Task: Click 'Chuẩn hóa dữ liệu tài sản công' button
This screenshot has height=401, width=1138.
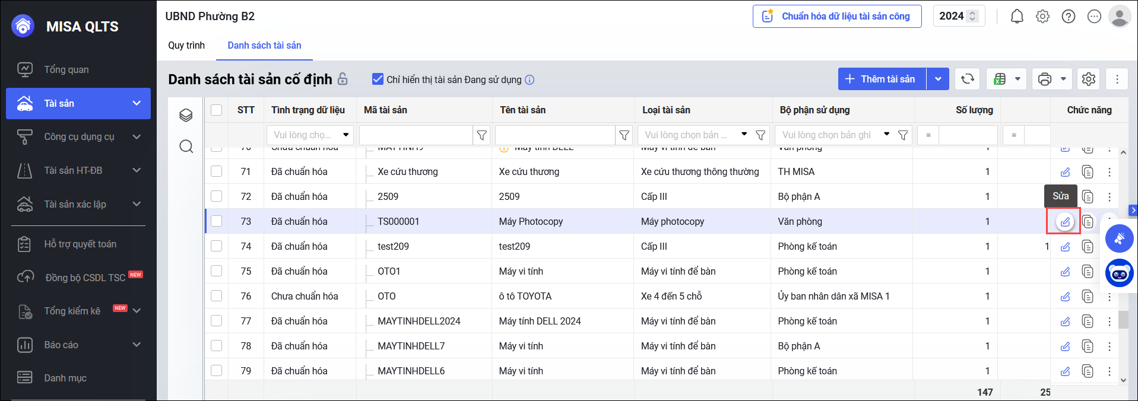Action: pos(837,17)
